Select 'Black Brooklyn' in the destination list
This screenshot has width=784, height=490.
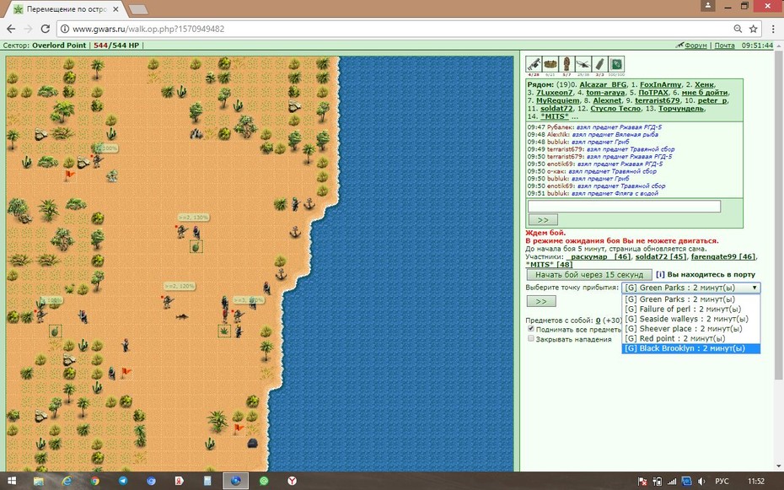pyautogui.click(x=691, y=348)
